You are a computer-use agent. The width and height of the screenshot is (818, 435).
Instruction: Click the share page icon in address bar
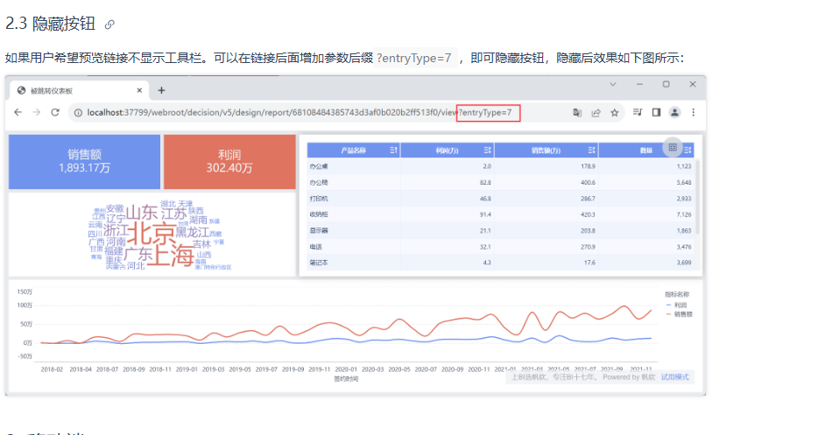[596, 113]
